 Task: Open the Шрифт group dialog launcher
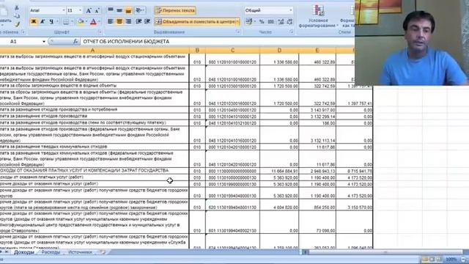pos(100,32)
